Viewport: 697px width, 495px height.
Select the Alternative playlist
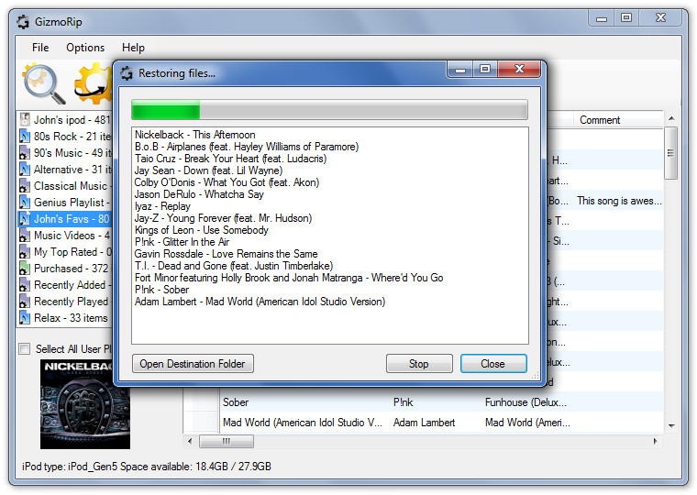click(x=72, y=170)
